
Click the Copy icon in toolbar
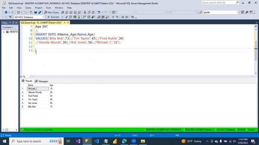89,12
